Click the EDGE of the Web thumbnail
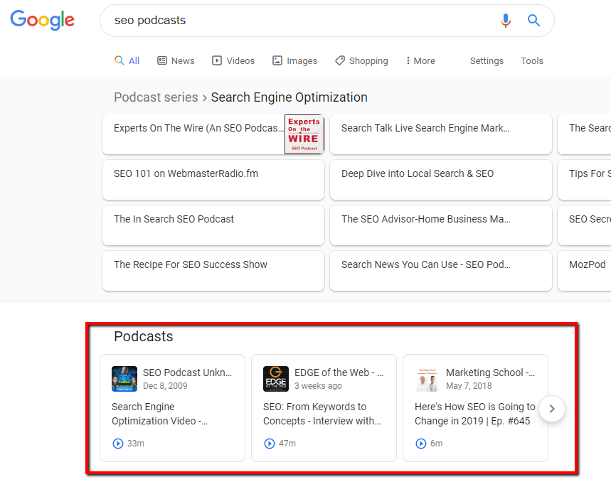Screen dimensions: 611x482 click(276, 379)
